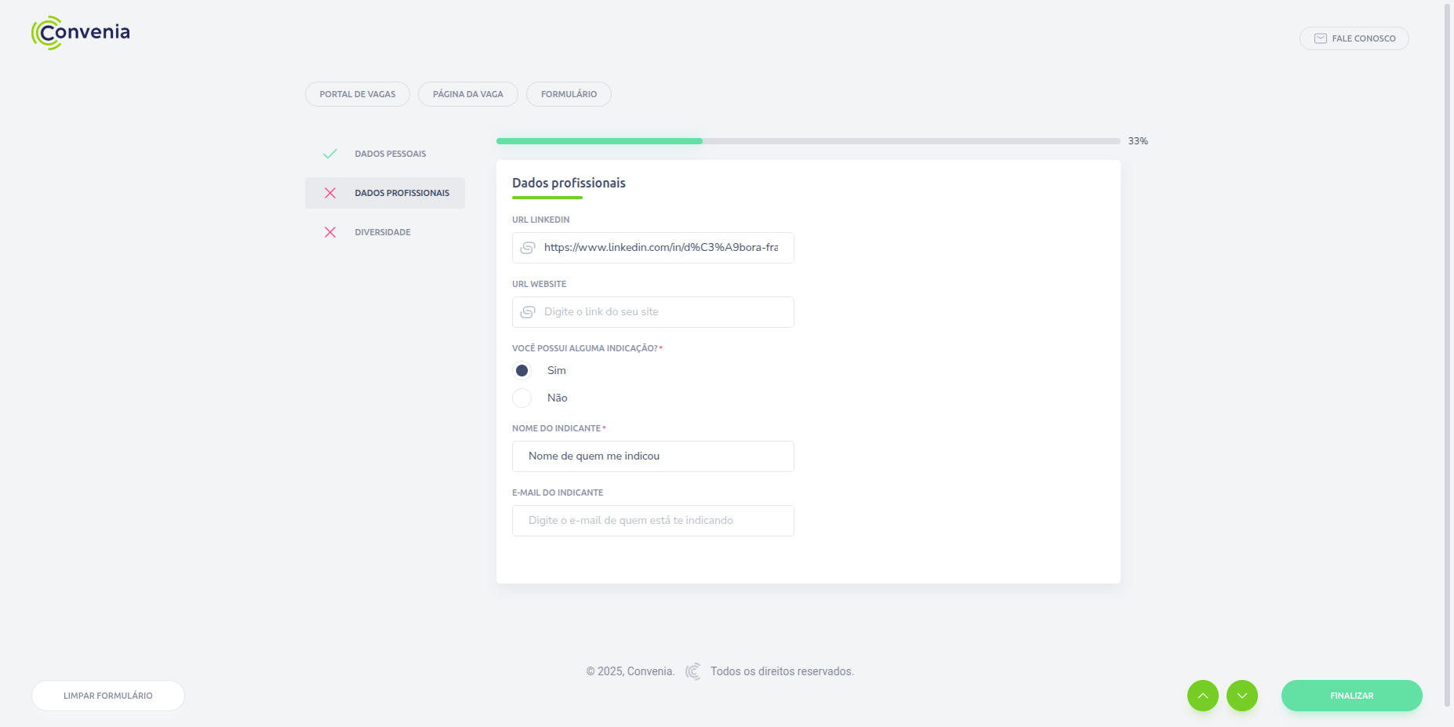Focus the E-mail do Indicante field

[652, 521]
